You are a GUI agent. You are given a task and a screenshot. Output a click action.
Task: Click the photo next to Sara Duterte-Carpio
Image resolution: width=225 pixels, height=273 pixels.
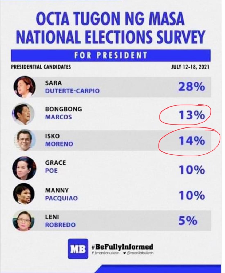pos(24,87)
